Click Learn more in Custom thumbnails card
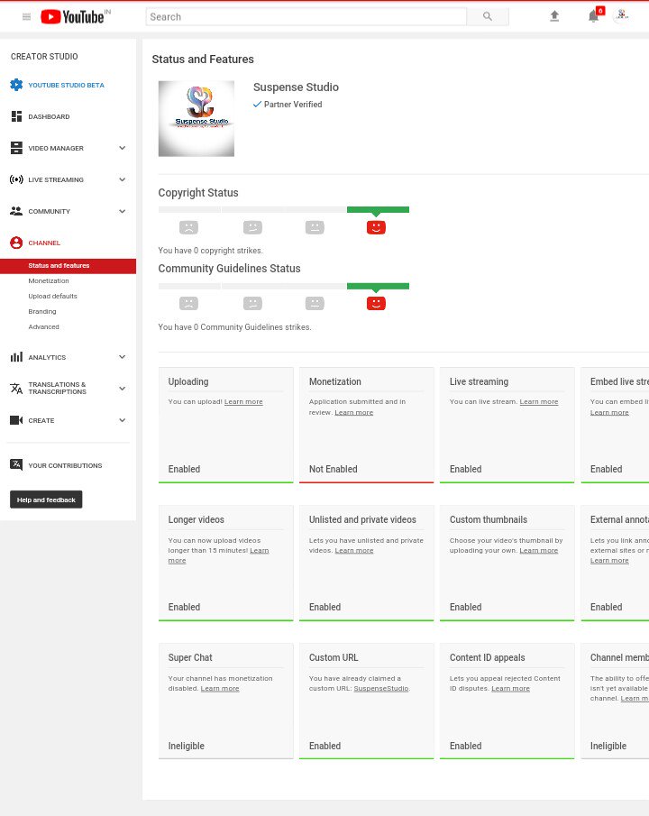Viewport: 649px width, 816px height. [x=539, y=551]
